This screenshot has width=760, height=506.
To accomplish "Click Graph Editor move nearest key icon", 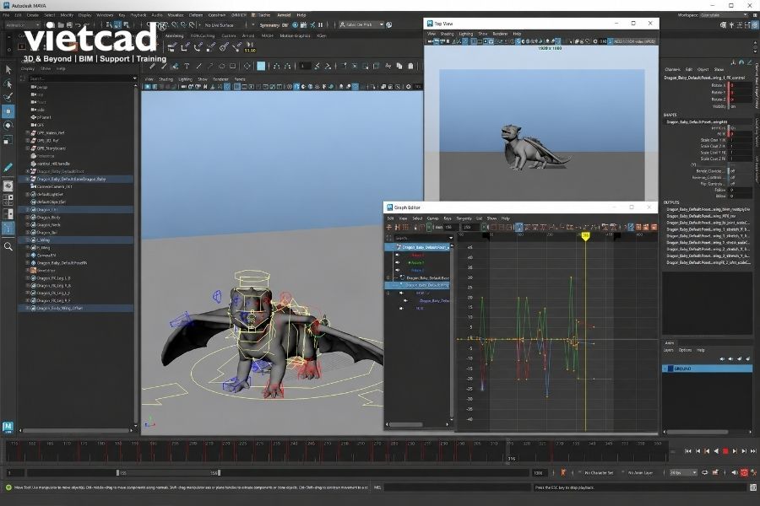I will pyautogui.click(x=388, y=227).
